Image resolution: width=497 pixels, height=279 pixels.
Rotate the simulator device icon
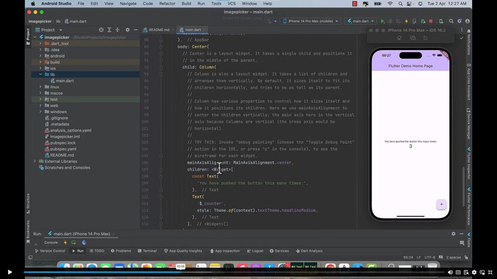click(x=426, y=38)
